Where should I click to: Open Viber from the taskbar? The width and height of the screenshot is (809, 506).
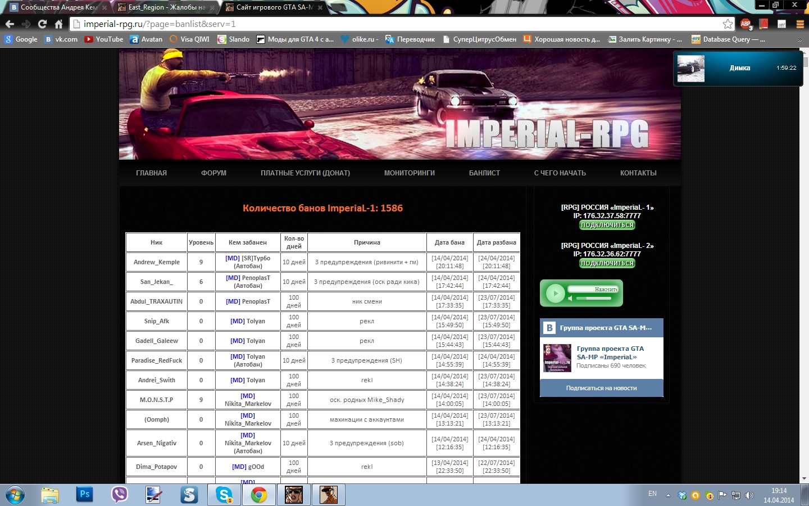tap(120, 495)
